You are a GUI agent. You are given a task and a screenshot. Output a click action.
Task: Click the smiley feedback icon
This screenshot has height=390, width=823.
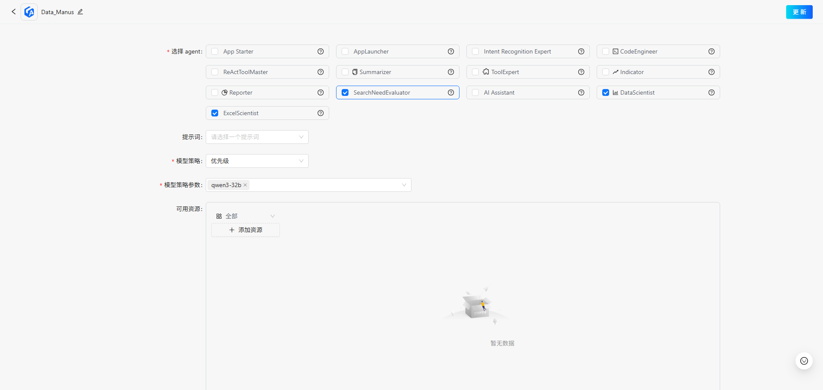804,361
